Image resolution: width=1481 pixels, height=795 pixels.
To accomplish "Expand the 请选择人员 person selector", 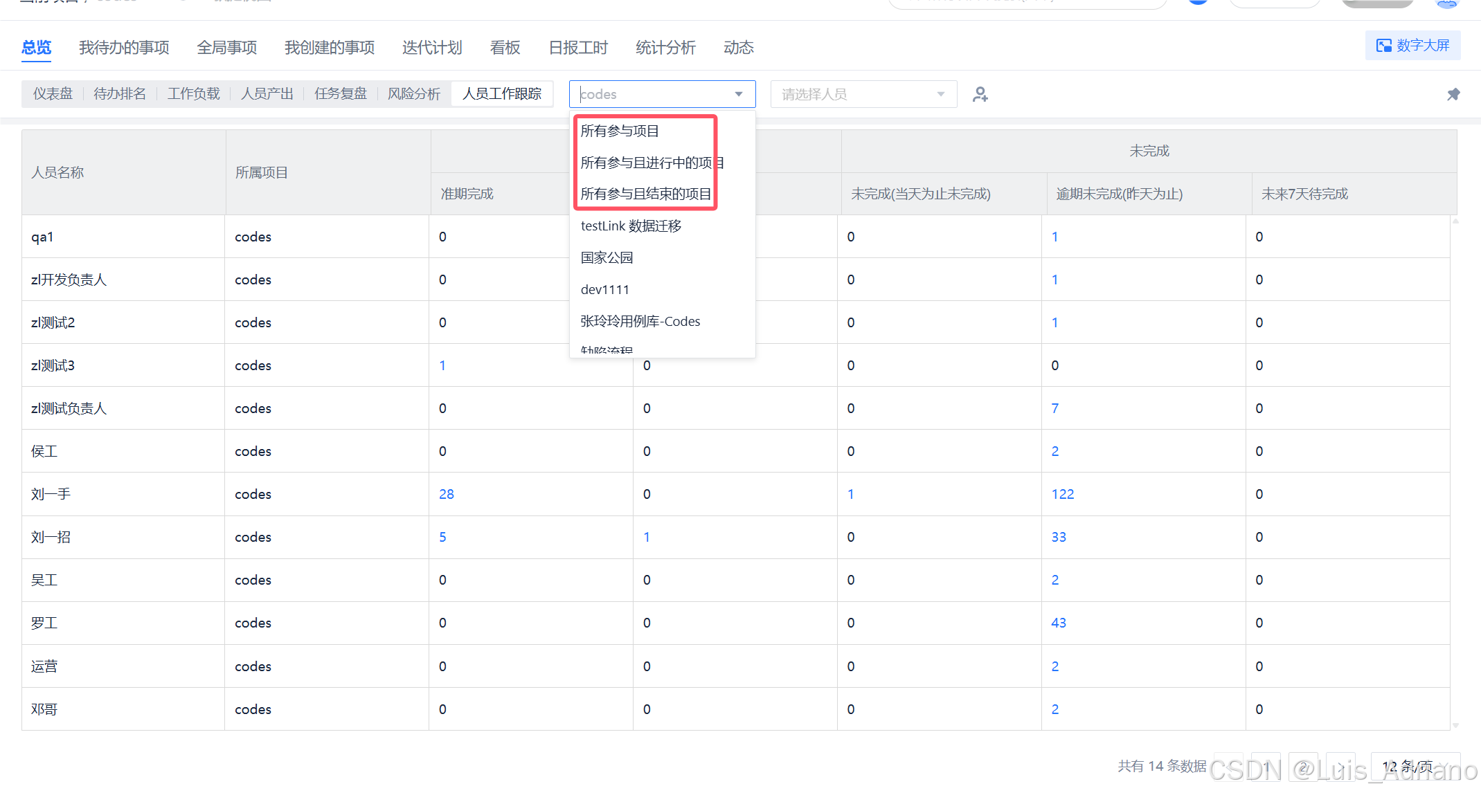I will coord(863,94).
